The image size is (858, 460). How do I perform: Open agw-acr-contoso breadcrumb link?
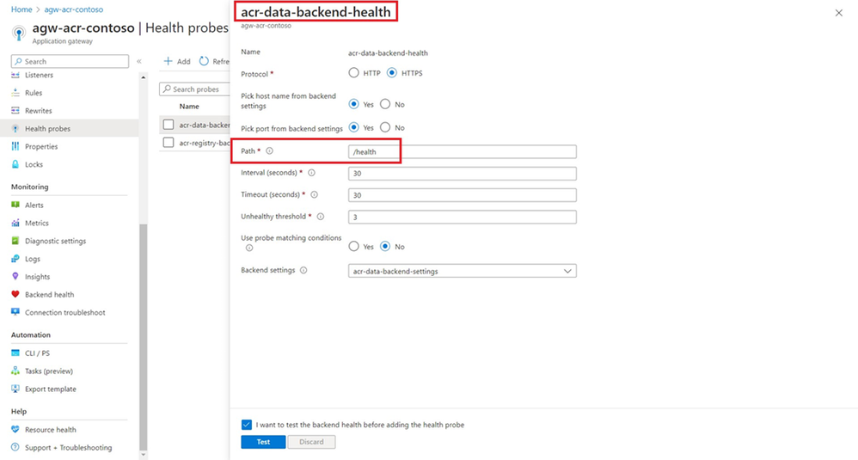point(74,9)
